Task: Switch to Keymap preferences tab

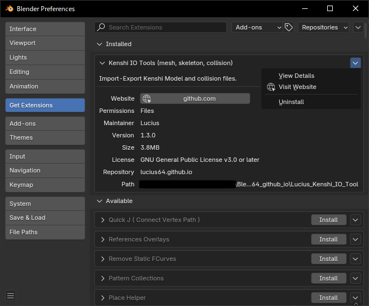Action: click(x=45, y=185)
